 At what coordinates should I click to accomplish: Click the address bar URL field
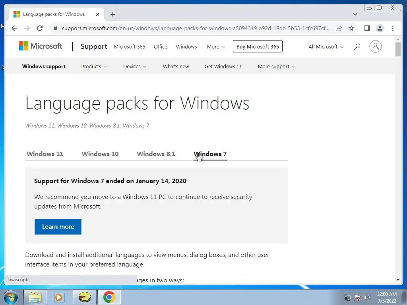[196, 28]
